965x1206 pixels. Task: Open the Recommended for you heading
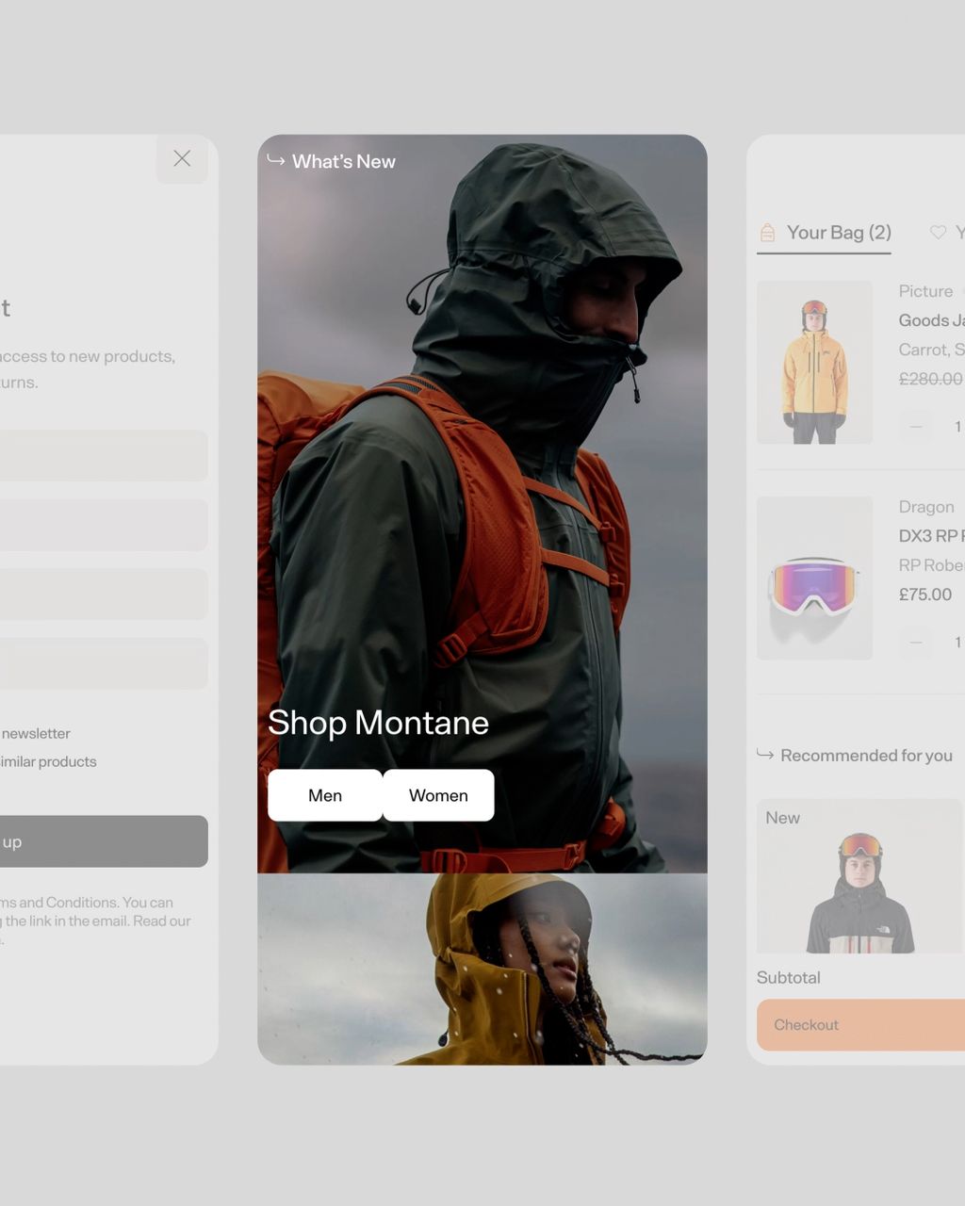[866, 756]
